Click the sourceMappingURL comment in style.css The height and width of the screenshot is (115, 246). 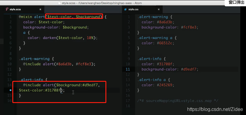pyautogui.click(x=178, y=101)
